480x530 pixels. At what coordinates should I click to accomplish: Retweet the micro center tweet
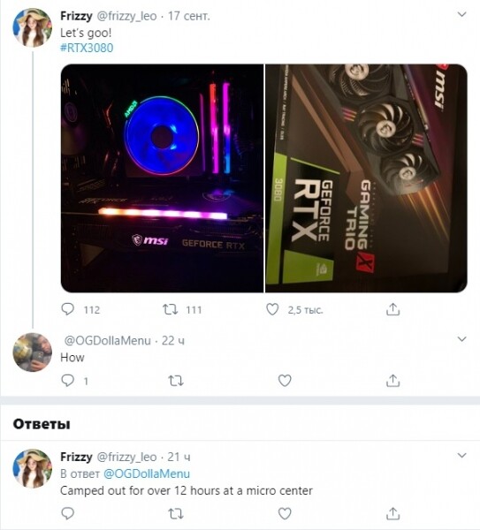point(176,514)
